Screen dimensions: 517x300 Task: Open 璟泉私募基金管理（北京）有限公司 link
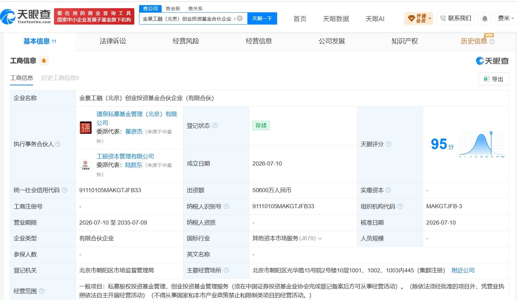(x=137, y=118)
